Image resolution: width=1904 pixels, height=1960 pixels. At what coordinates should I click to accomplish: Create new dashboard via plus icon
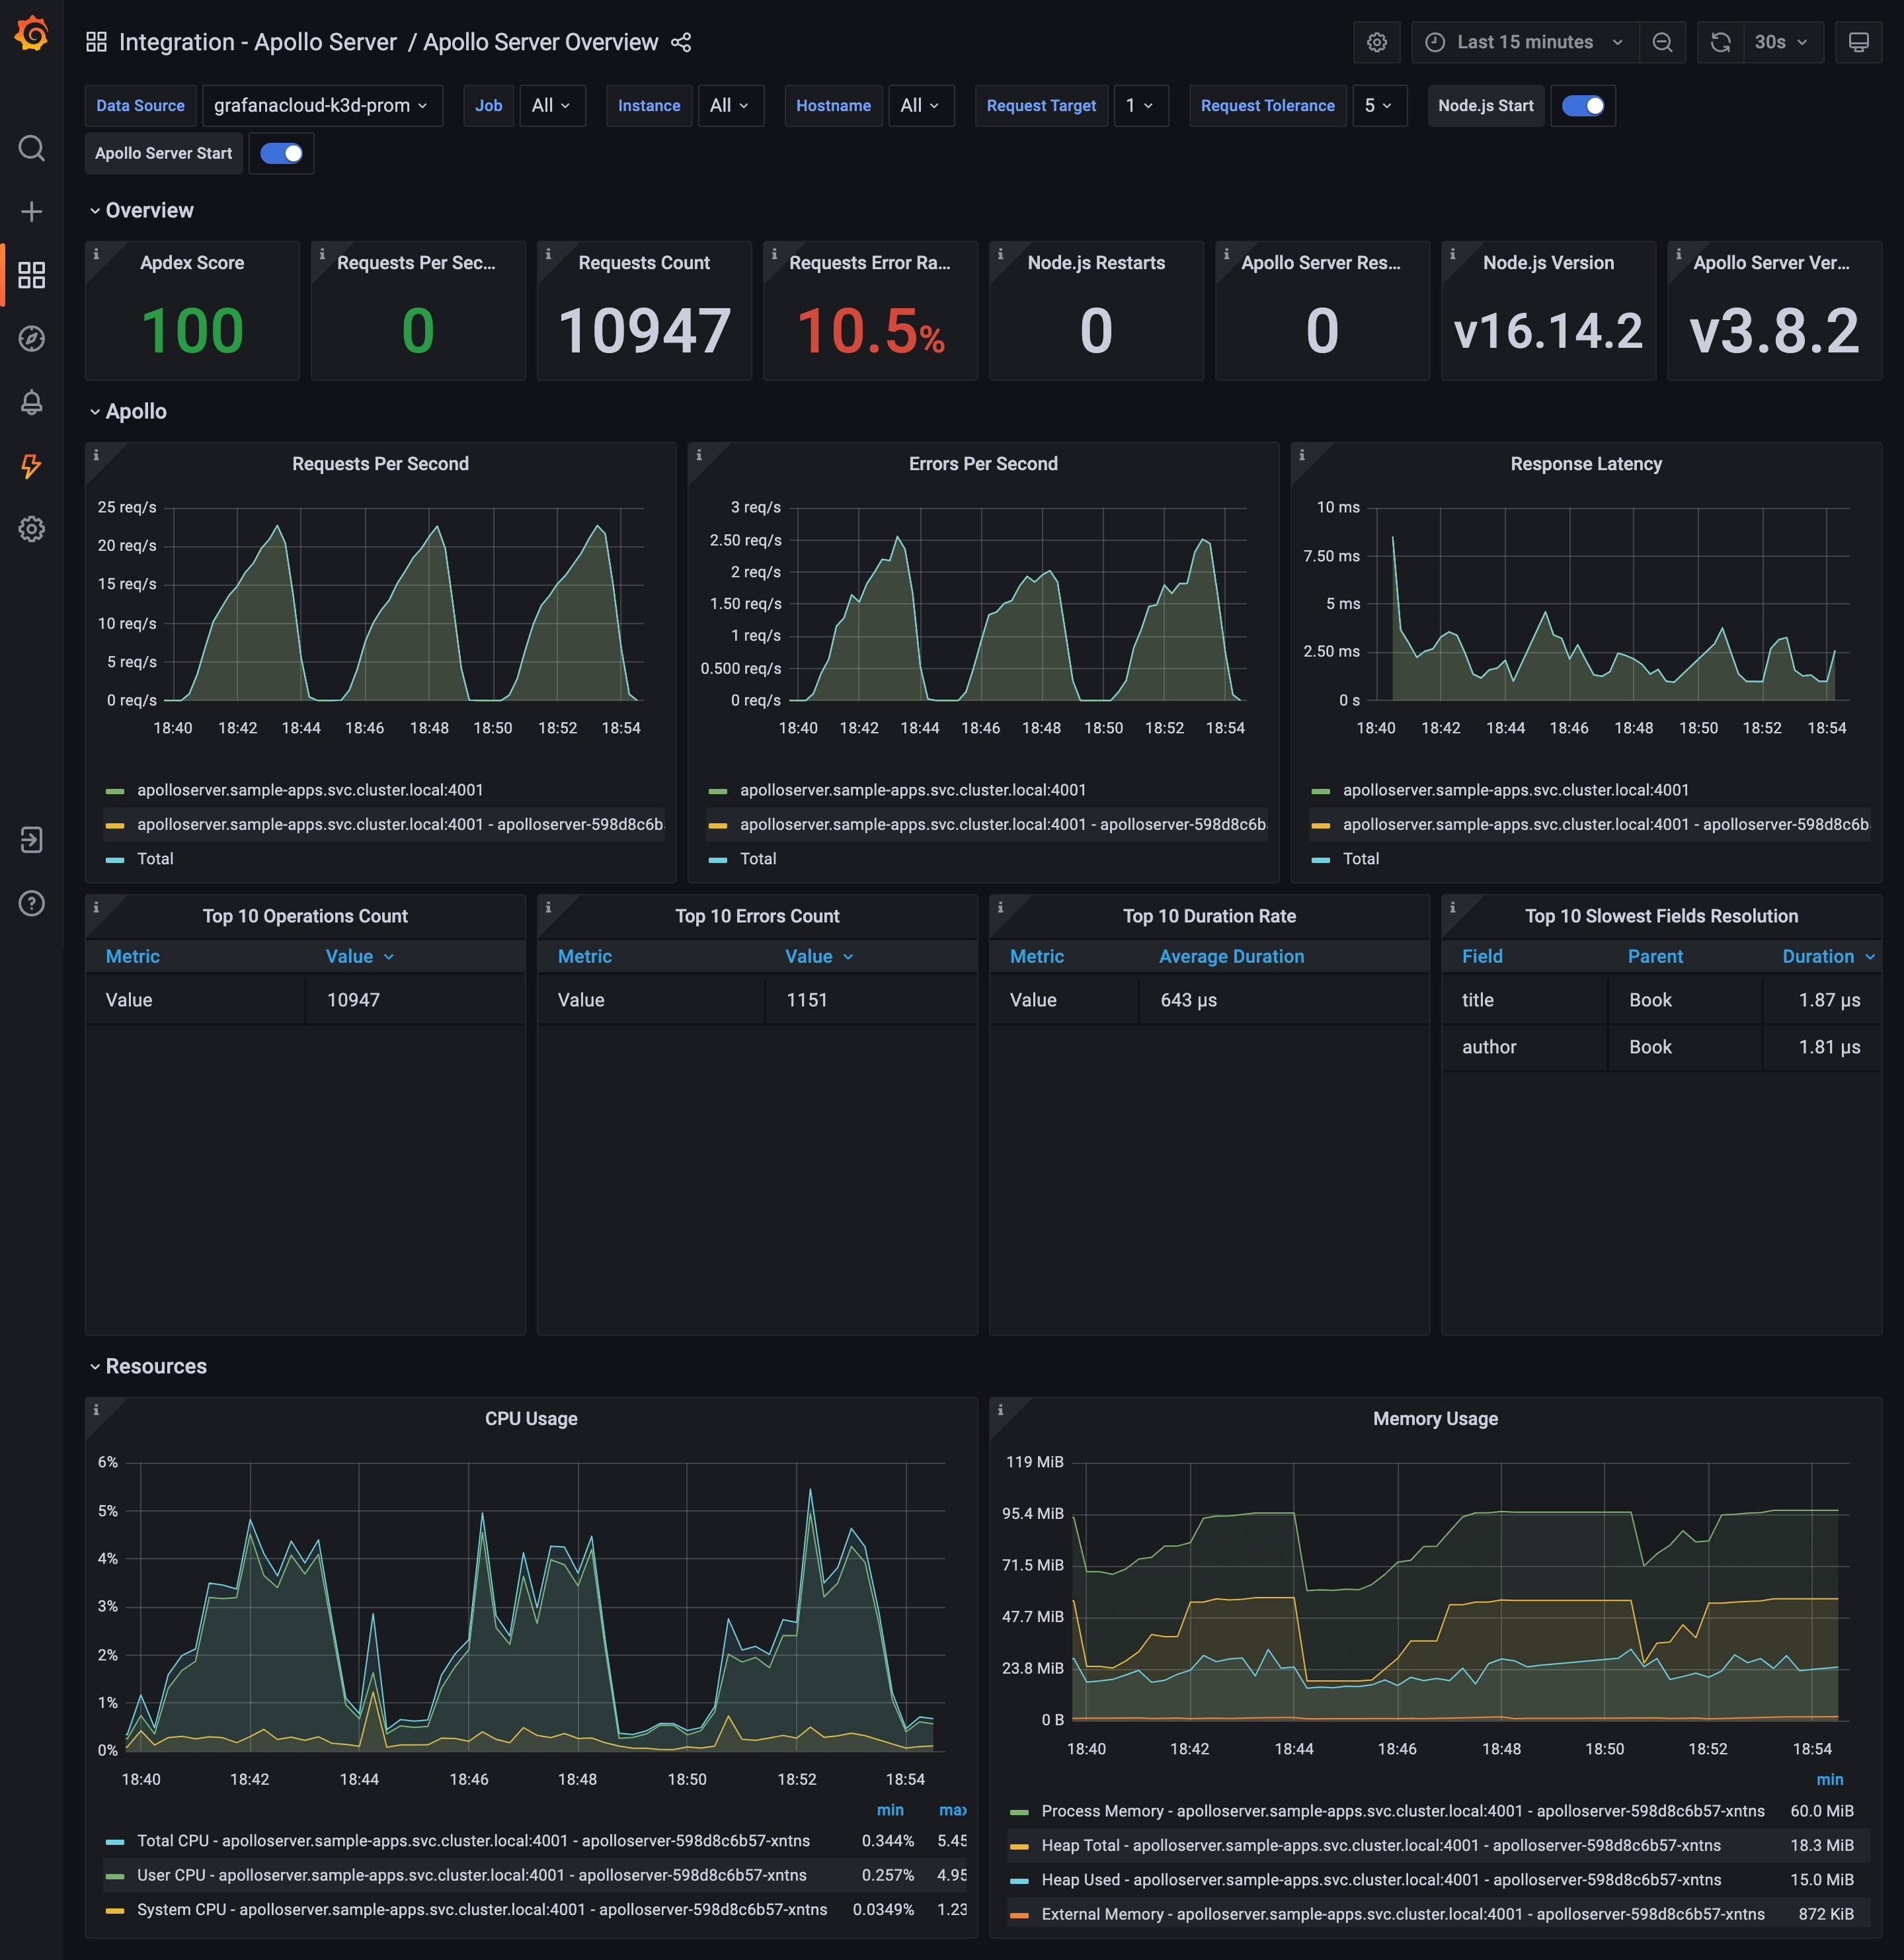33,211
